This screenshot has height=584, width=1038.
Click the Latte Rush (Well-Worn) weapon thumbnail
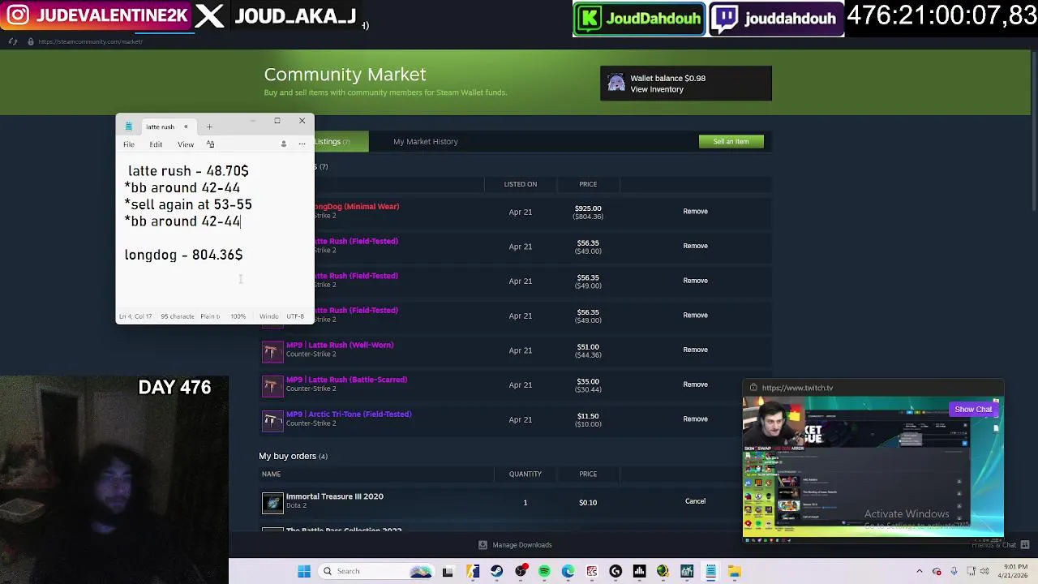click(x=272, y=350)
